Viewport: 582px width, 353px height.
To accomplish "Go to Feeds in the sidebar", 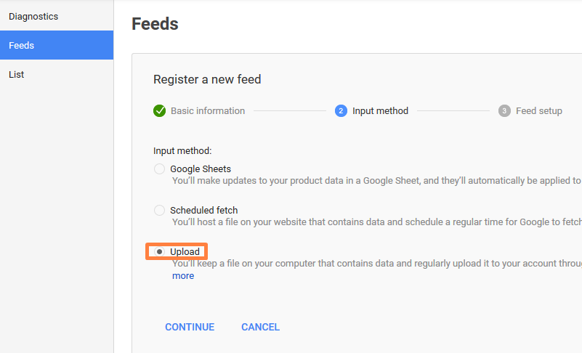I will point(22,45).
